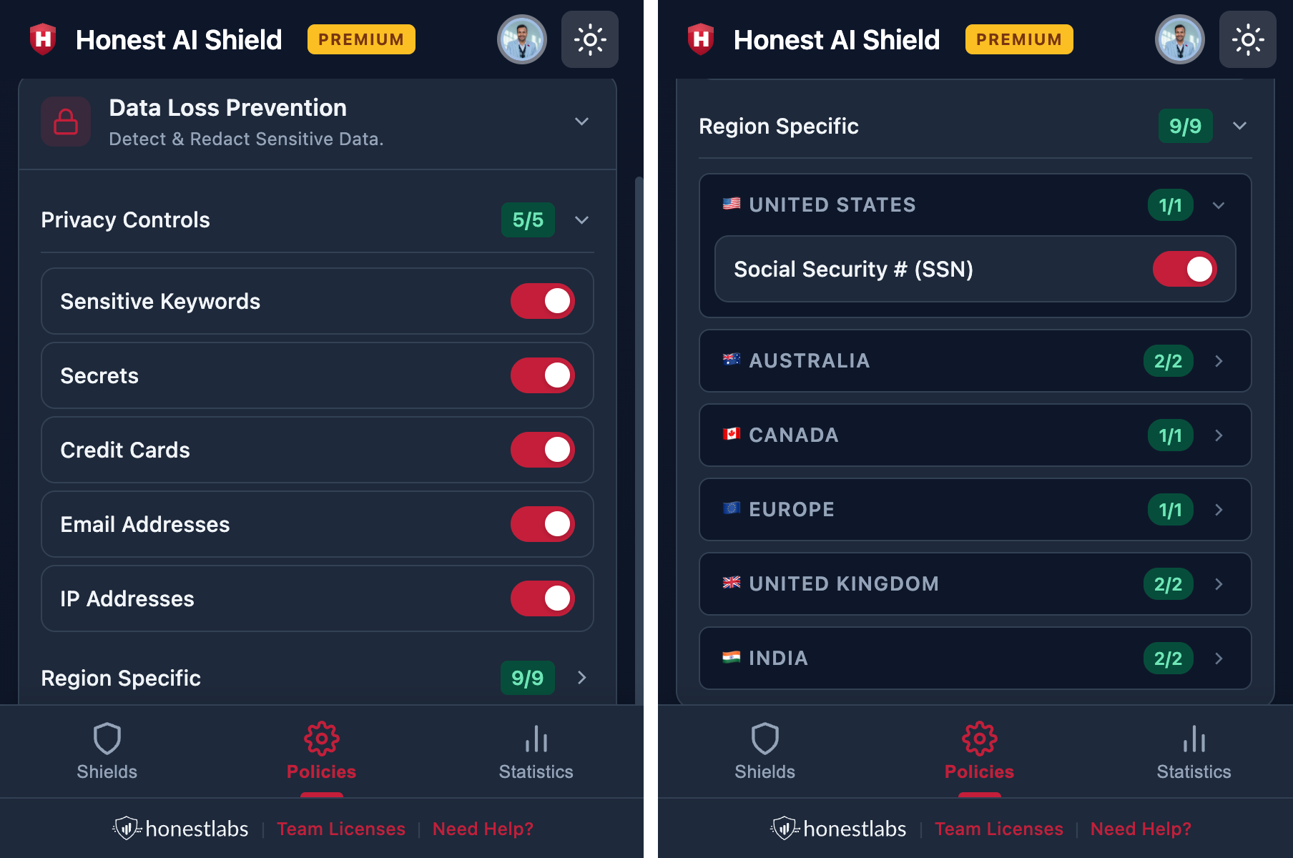
Task: Disable the Sensitive Keywords toggle
Action: tap(542, 301)
